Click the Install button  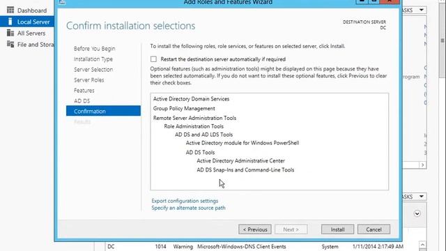pyautogui.click(x=337, y=229)
